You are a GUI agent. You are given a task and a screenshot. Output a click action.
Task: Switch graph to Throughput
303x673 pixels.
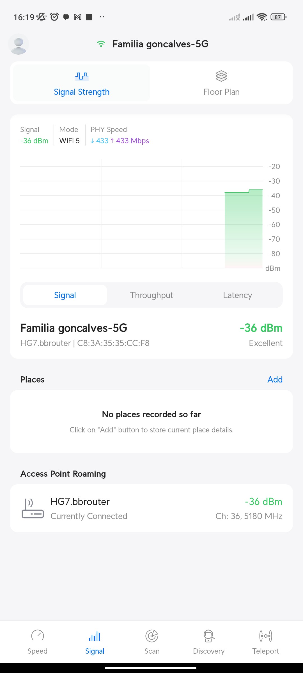point(151,295)
